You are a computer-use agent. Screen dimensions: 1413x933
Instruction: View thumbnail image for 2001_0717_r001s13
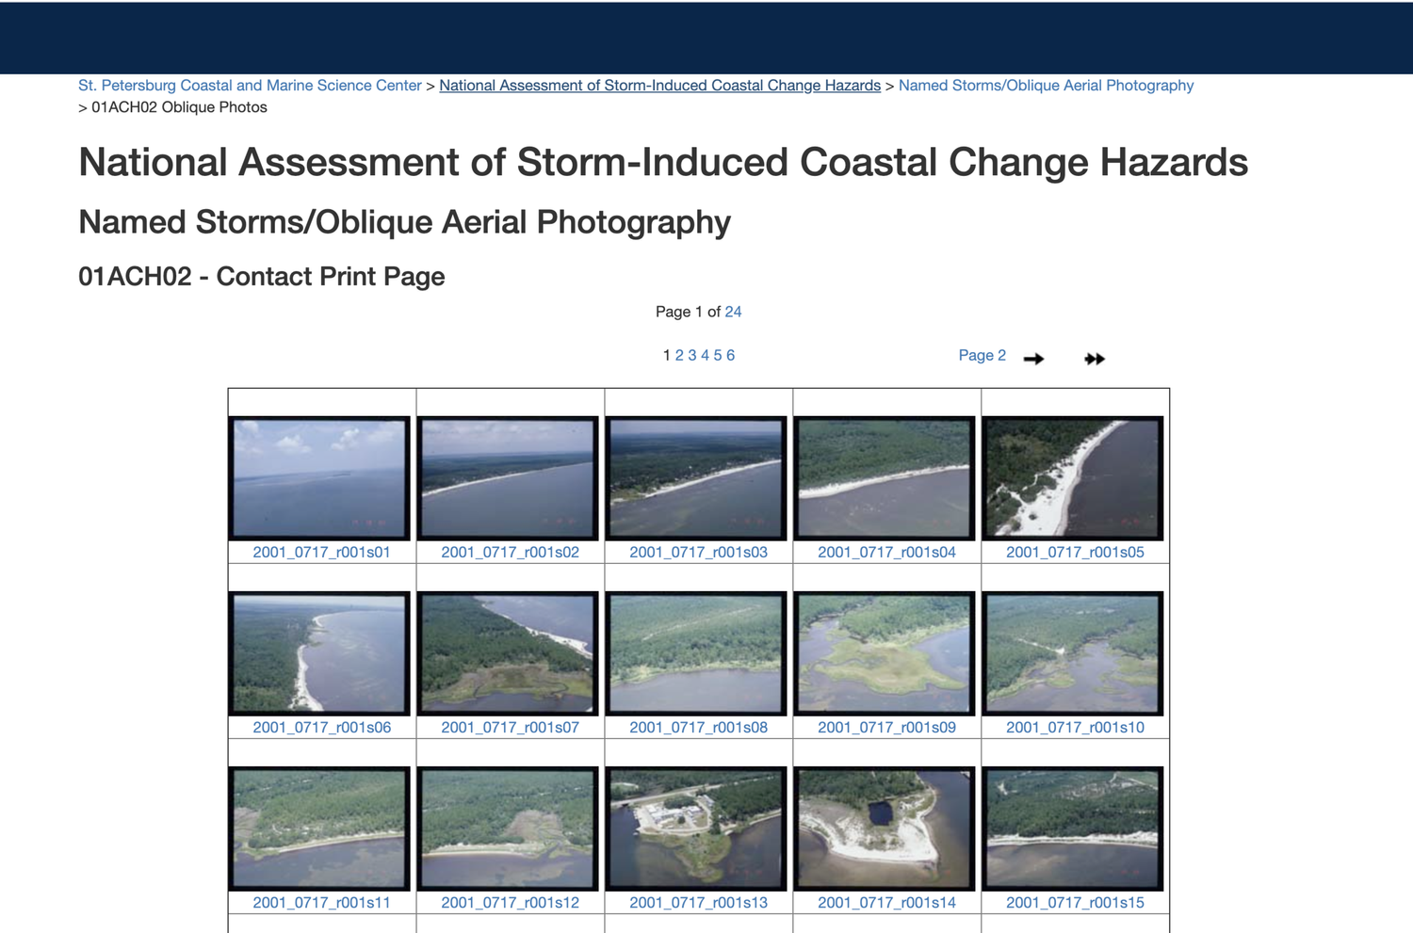696,828
